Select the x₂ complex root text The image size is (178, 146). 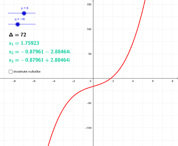click(x=40, y=52)
